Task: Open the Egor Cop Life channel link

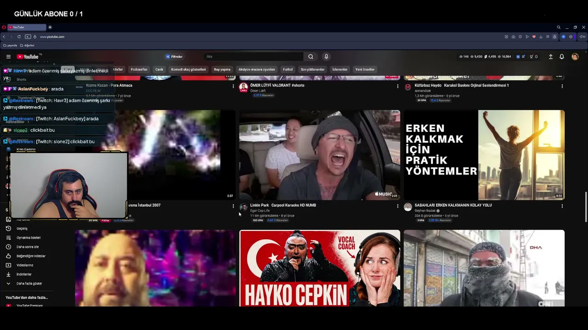Action: tap(260, 211)
